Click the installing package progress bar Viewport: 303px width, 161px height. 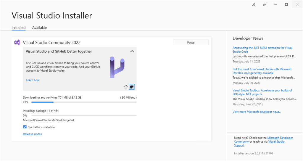click(84, 115)
